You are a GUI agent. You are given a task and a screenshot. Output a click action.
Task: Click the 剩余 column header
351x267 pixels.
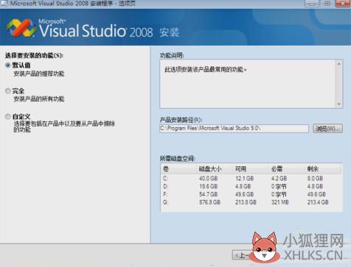pos(313,168)
